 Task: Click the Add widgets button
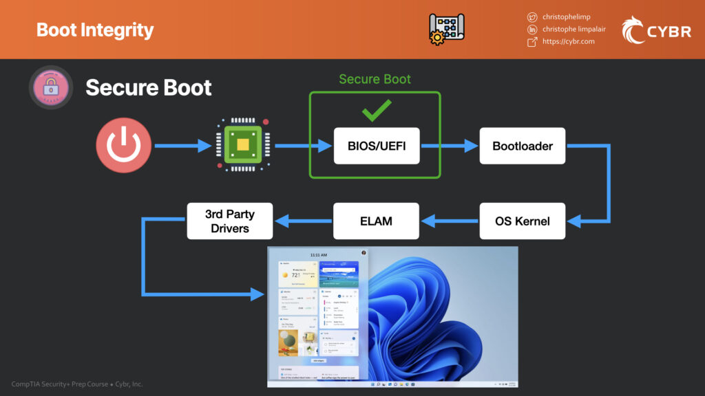[x=318, y=360]
